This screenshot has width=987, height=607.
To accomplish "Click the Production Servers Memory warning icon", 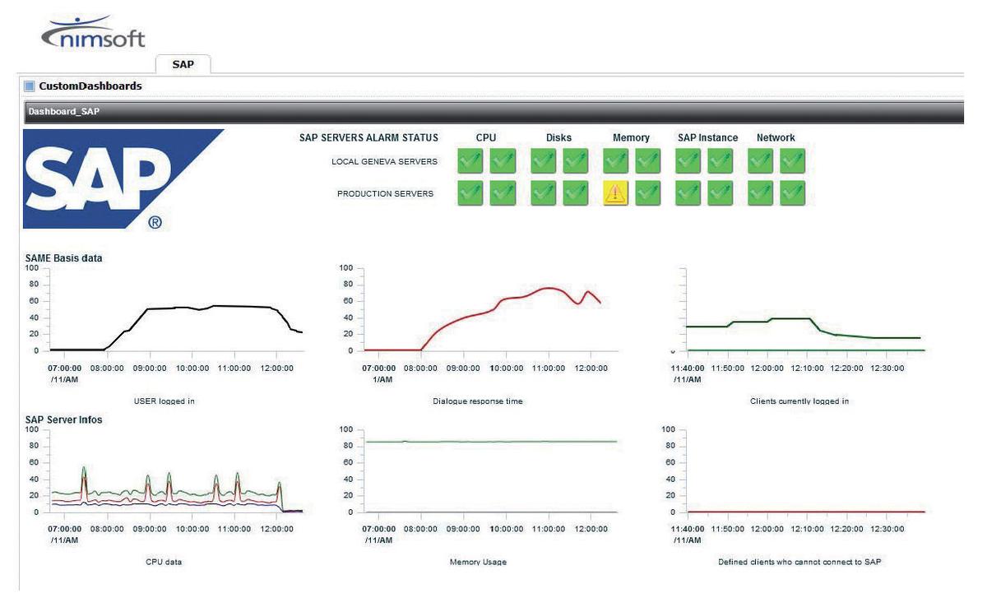I will point(616,193).
